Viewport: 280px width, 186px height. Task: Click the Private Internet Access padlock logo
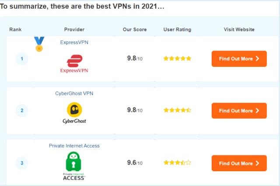tap(74, 166)
